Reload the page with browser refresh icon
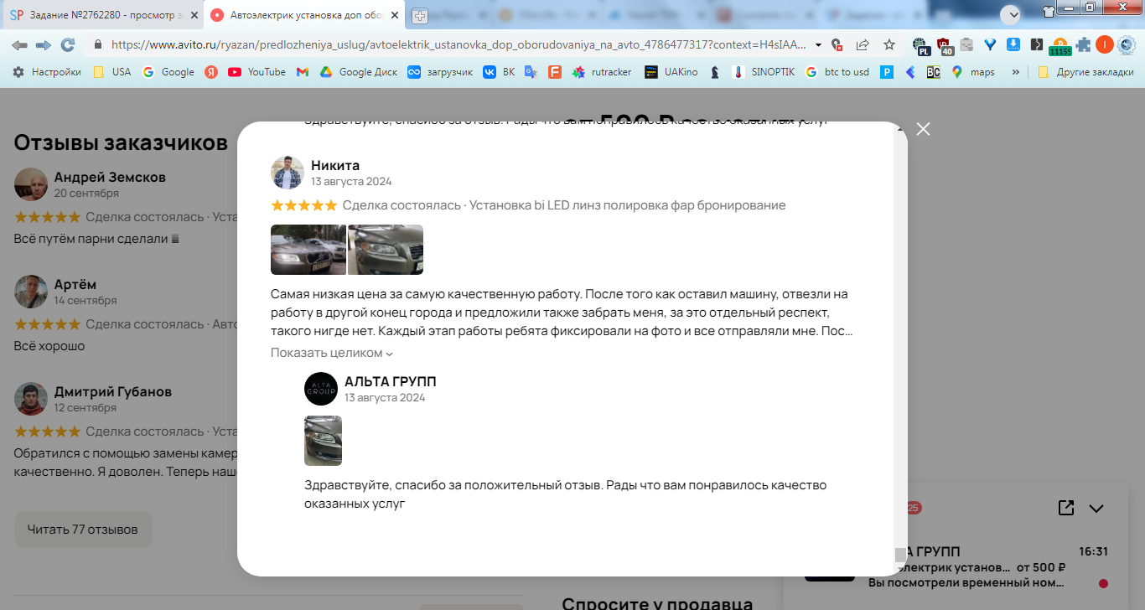 [68, 44]
